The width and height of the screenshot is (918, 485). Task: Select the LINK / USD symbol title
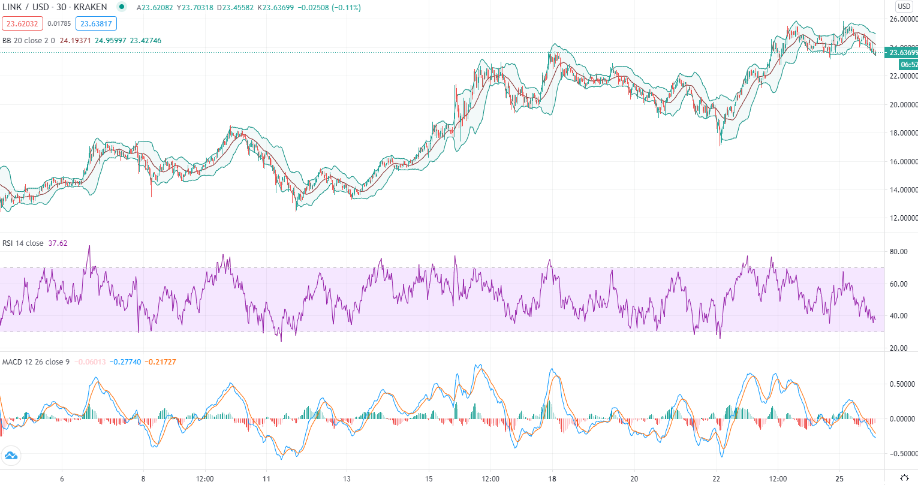(26, 7)
